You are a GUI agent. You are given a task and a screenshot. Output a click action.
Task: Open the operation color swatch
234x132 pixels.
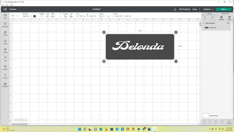(x=35, y=16)
